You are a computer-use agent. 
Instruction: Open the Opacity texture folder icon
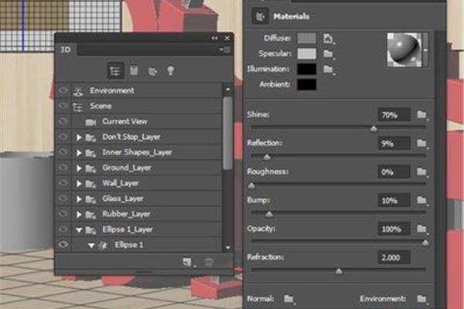coord(422,229)
